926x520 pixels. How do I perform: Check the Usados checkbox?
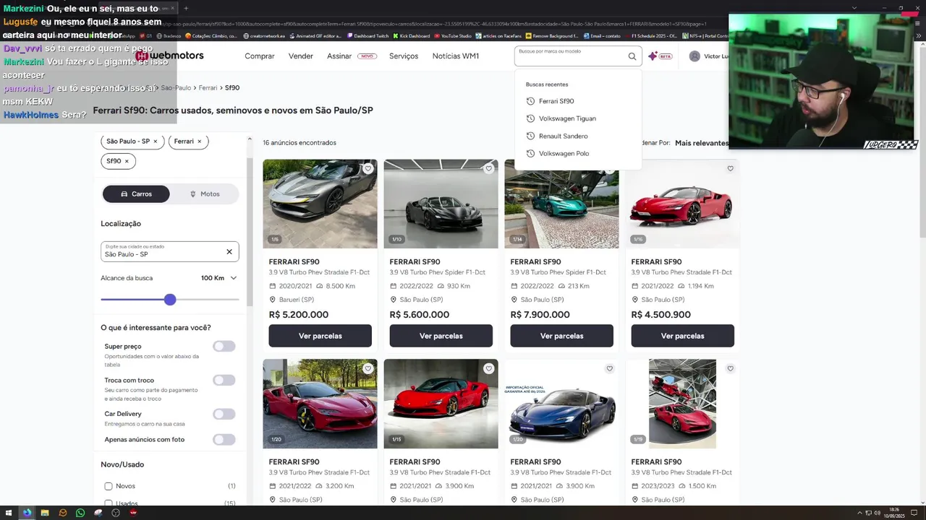coord(109,503)
